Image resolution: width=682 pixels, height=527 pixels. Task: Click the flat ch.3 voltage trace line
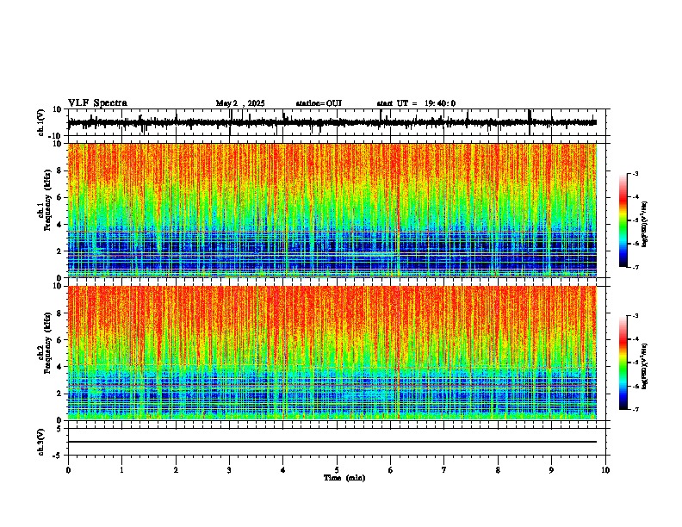click(x=332, y=442)
